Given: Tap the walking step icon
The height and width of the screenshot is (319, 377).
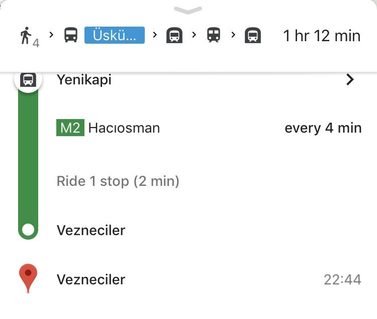Looking at the screenshot, I should click(x=26, y=36).
